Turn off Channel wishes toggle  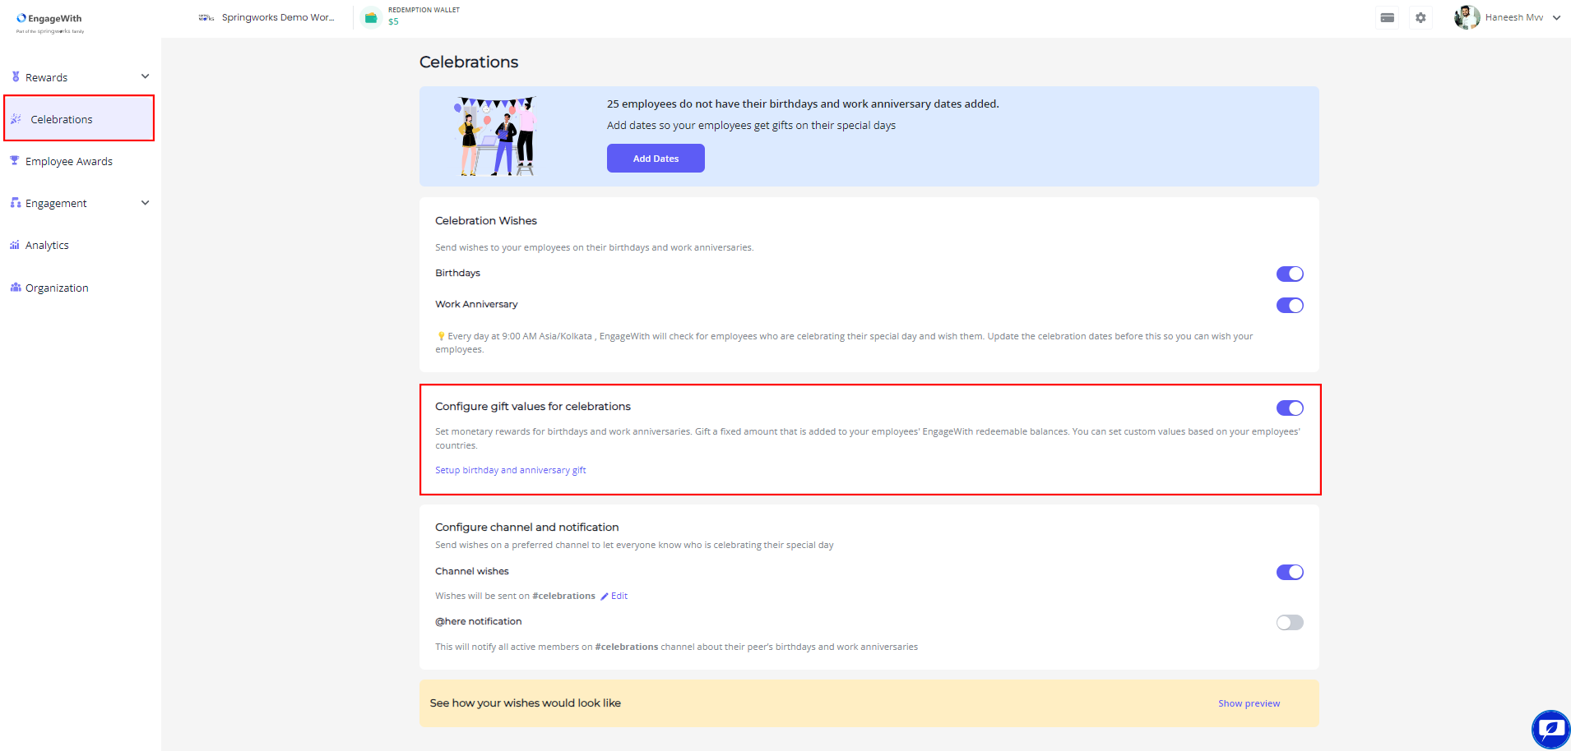(x=1290, y=573)
